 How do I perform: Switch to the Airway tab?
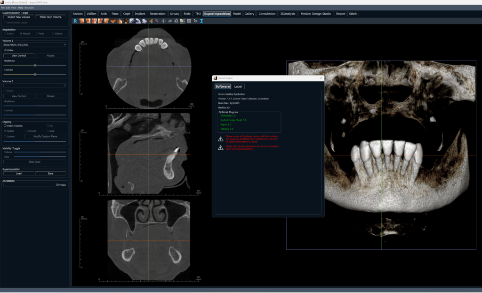pyautogui.click(x=174, y=14)
